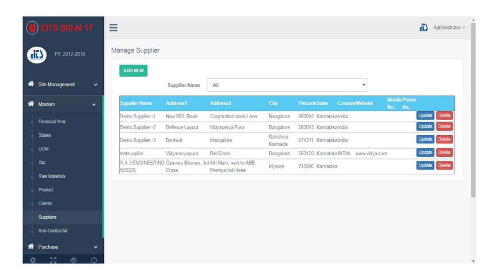Delete Demo Supplier -3 row

tap(444, 139)
